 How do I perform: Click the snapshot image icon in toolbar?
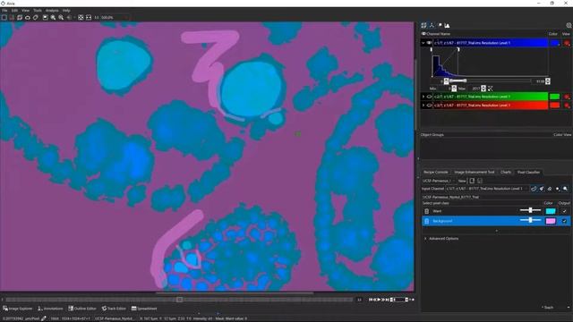click(x=46, y=17)
